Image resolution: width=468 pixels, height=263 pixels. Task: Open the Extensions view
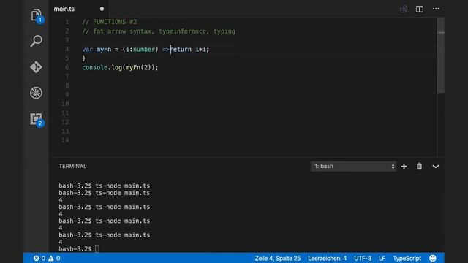[x=36, y=119]
